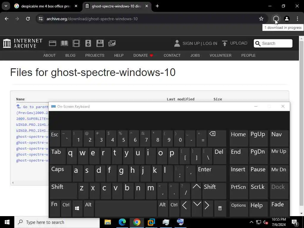Toggle the Fn key
This screenshot has width=304, height=228.
[x=55, y=208]
